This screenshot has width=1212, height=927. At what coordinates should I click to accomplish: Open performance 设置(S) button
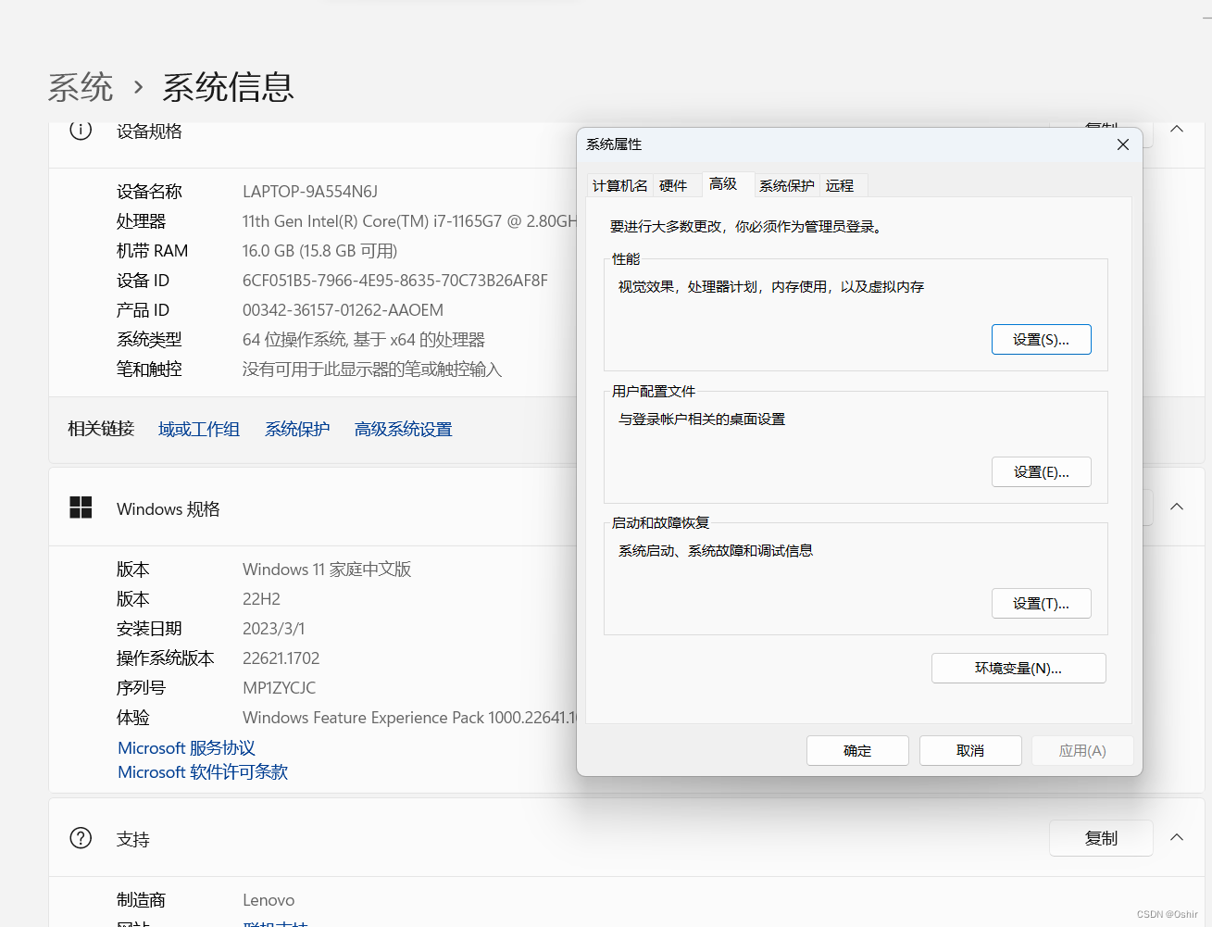1041,340
